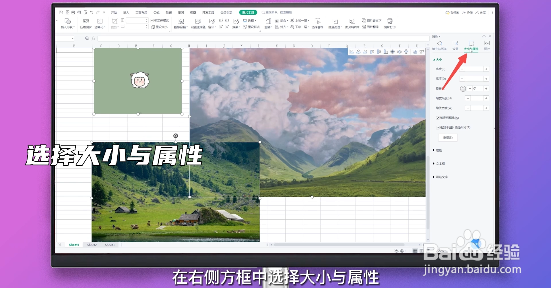551x288 pixels.
Task: Open Batch Processing (批量处理) tool
Action: pyautogui.click(x=335, y=24)
